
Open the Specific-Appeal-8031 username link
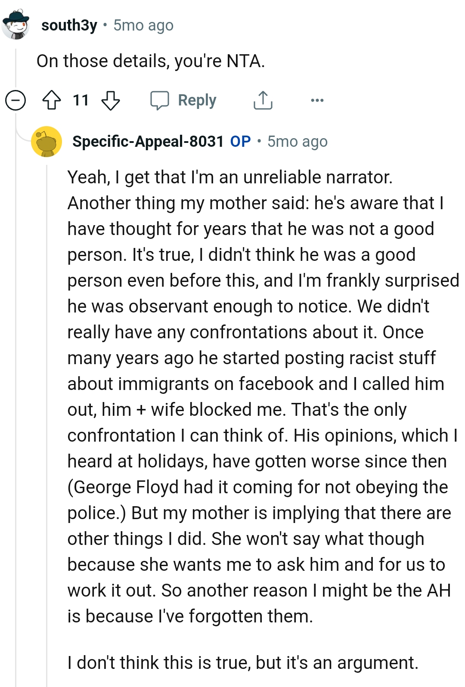click(148, 141)
